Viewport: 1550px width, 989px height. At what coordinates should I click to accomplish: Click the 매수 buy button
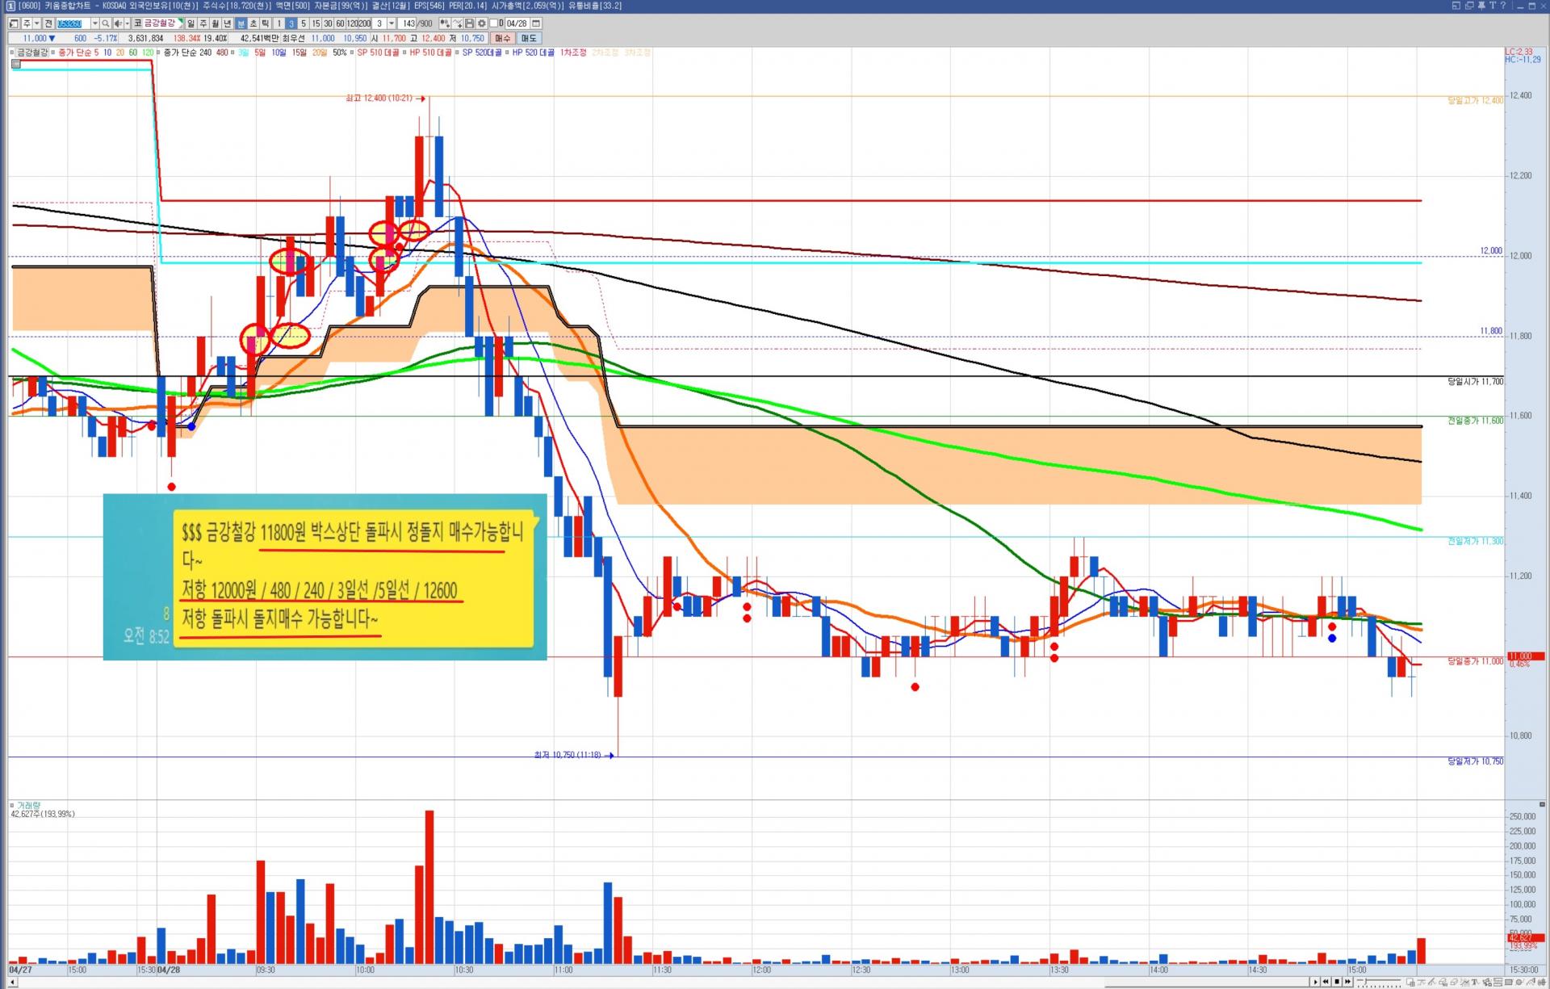pos(502,38)
